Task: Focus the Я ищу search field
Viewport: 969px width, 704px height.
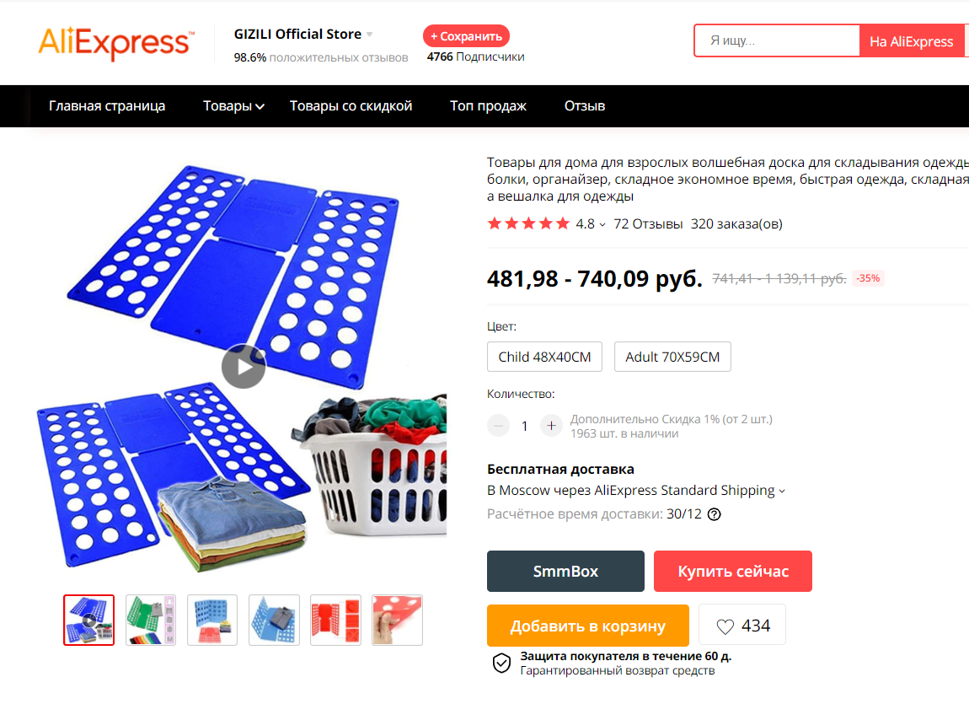Action: 777,40
